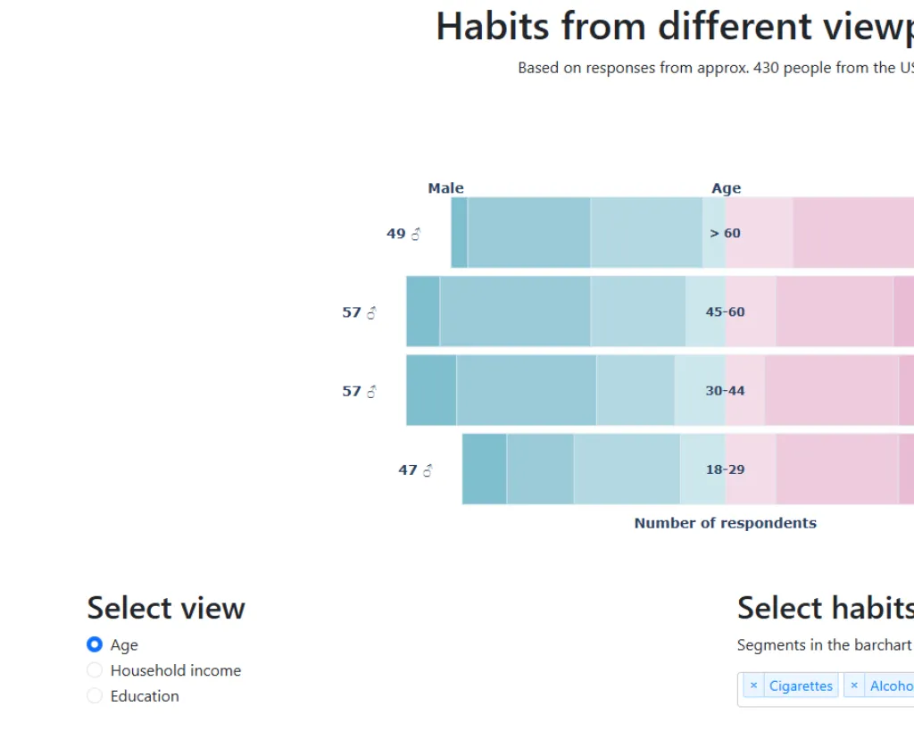Screen dimensions: 914x731
Task: Click the male symbol in the 45-60 row
Action: click(371, 312)
